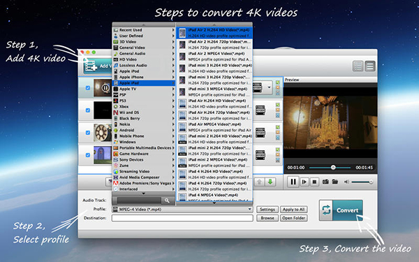Image resolution: width=419 pixels, height=262 pixels.
Task: Select the General Video category
Action: coord(144,48)
